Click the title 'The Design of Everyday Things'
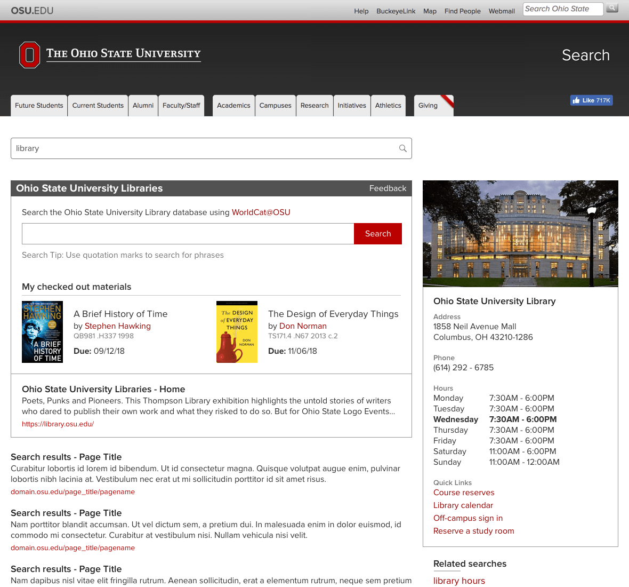This screenshot has height=587, width=629. [x=333, y=314]
